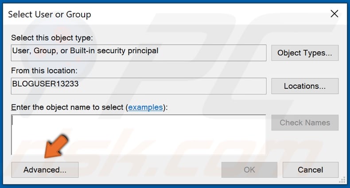Close the Select User or Group dialog
Image resolution: width=350 pixels, height=188 pixels.
click(335, 14)
